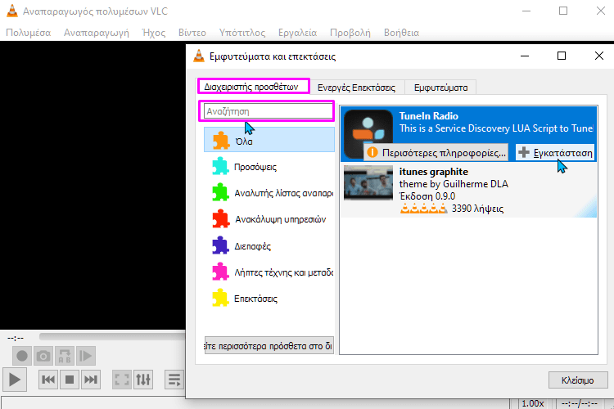Click find more addons online button
614x409 pixels.
pos(269,346)
